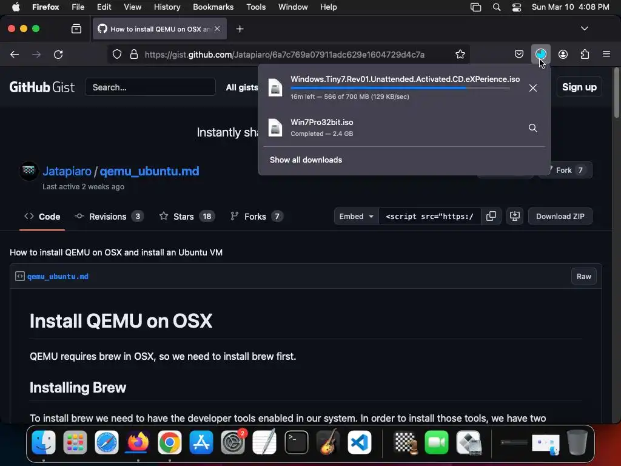
Task: Click the Sign up button
Action: coord(579,87)
